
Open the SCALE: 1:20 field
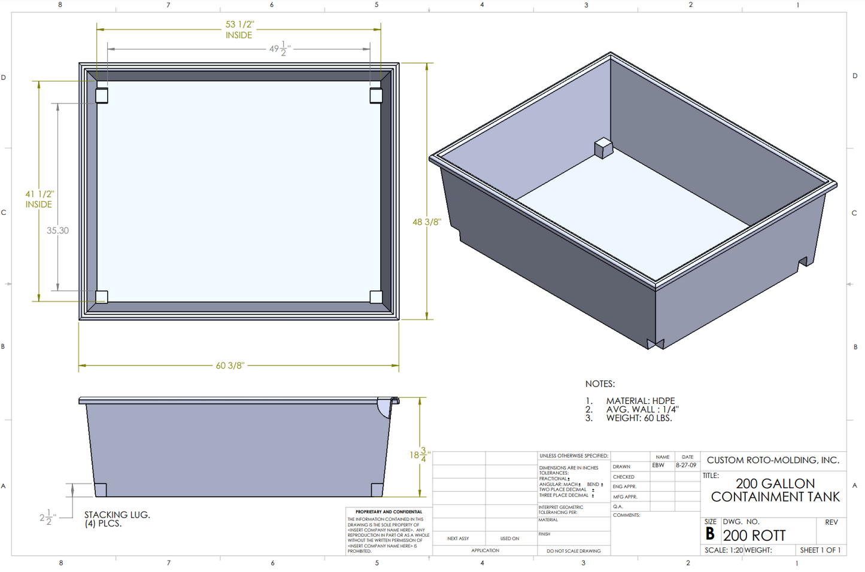click(x=724, y=549)
